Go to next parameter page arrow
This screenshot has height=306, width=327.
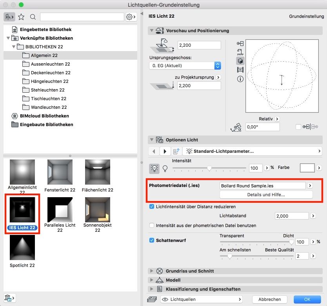point(165,151)
